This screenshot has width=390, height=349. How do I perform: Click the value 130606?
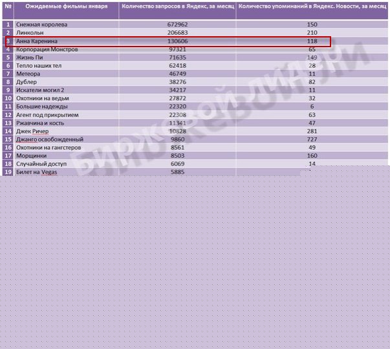177,41
